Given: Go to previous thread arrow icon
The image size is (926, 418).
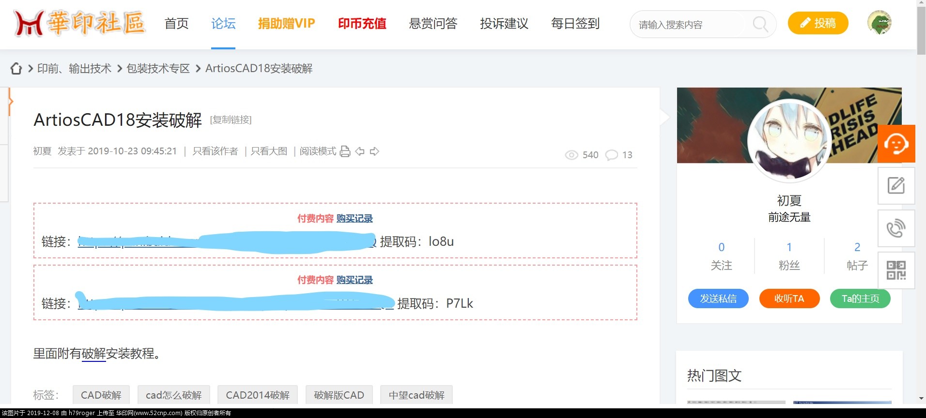Looking at the screenshot, I should click(x=360, y=151).
